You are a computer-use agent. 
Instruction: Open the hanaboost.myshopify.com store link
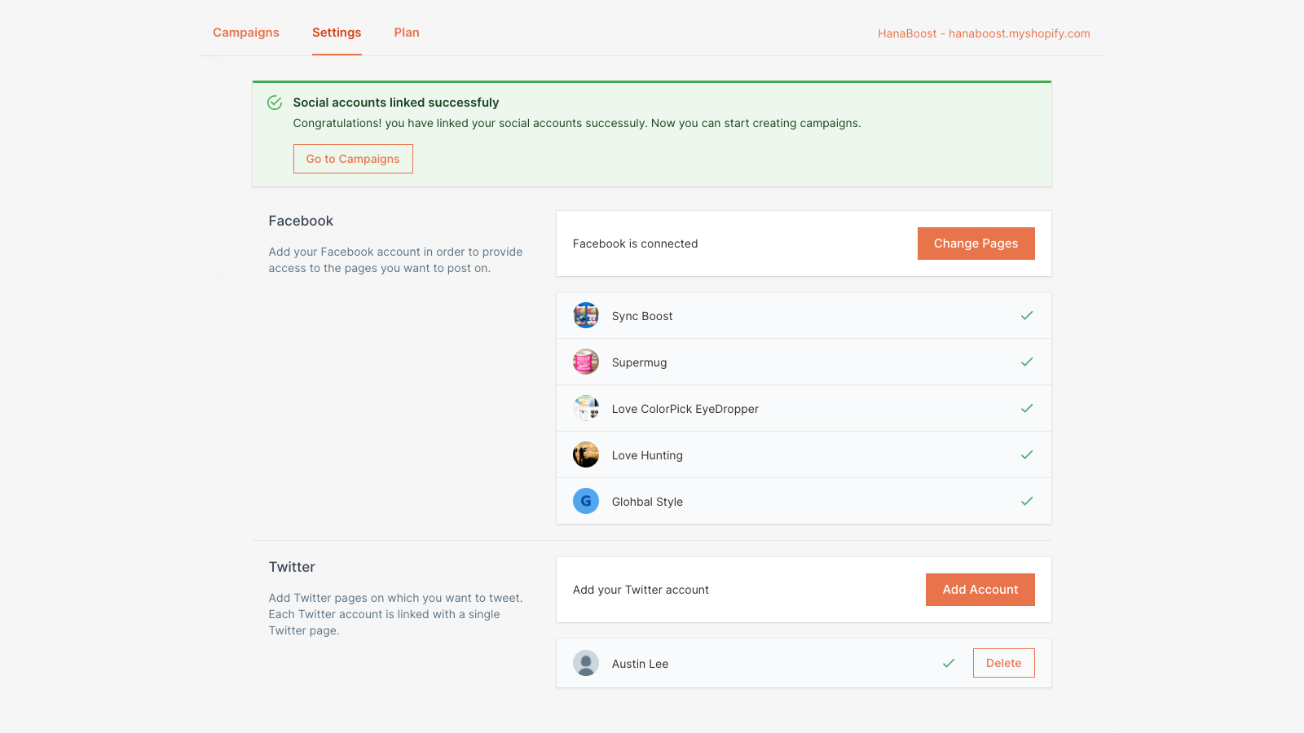[x=984, y=33]
